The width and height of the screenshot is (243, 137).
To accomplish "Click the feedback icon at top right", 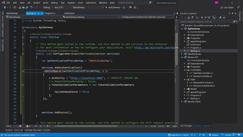I will (238, 7).
